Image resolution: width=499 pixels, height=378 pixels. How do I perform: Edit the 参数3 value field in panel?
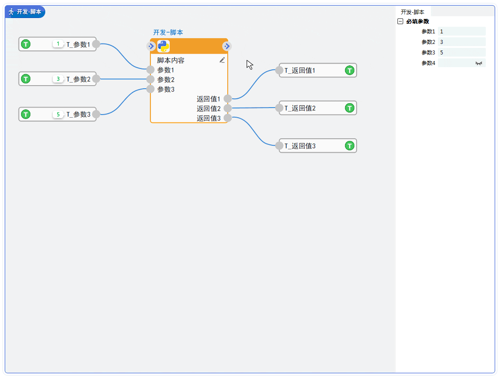point(462,53)
